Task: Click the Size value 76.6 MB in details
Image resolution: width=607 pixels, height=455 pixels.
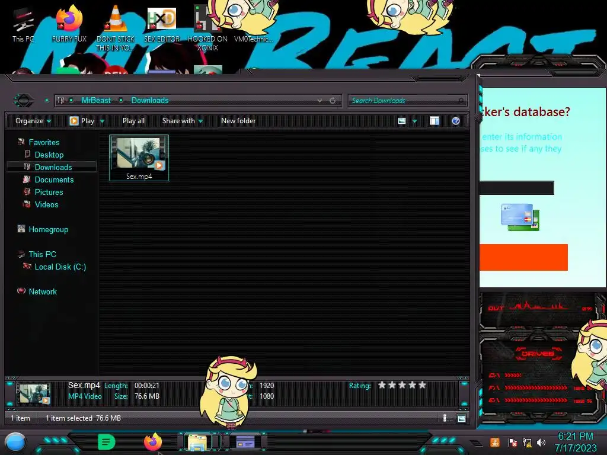Action: (147, 396)
